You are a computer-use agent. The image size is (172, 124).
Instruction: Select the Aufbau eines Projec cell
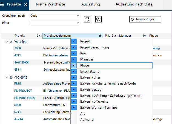(57, 83)
